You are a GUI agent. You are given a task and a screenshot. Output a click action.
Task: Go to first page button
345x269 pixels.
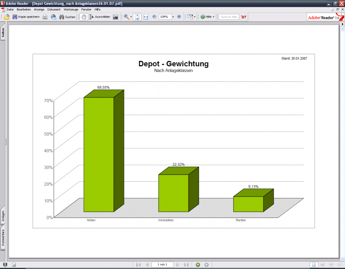coord(138,265)
